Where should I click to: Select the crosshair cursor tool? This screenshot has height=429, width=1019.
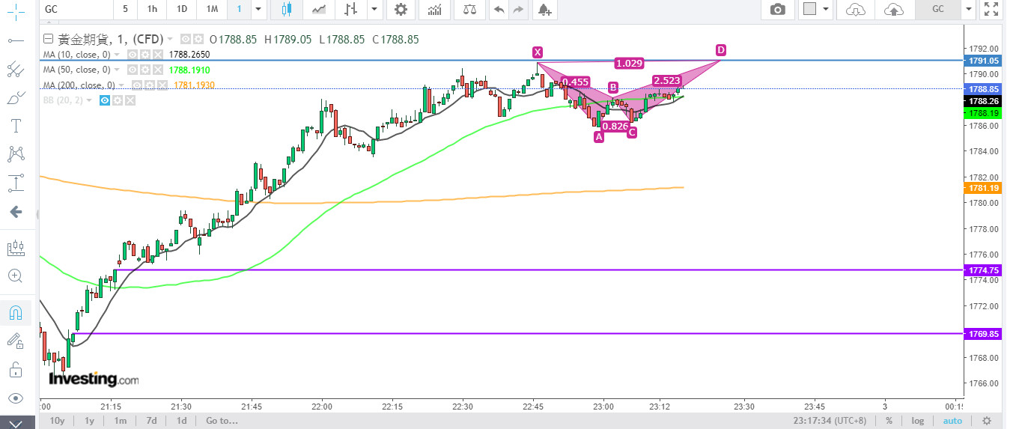15,10
